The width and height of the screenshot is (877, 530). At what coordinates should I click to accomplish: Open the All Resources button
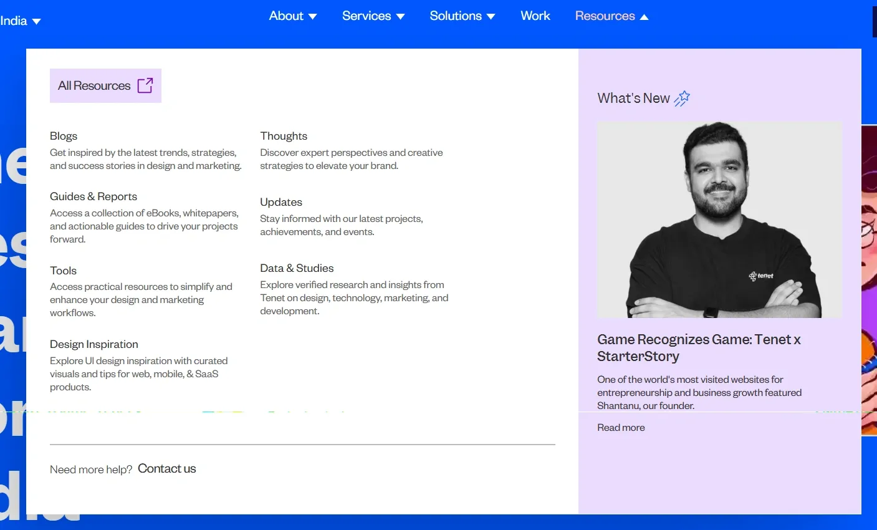tap(105, 85)
